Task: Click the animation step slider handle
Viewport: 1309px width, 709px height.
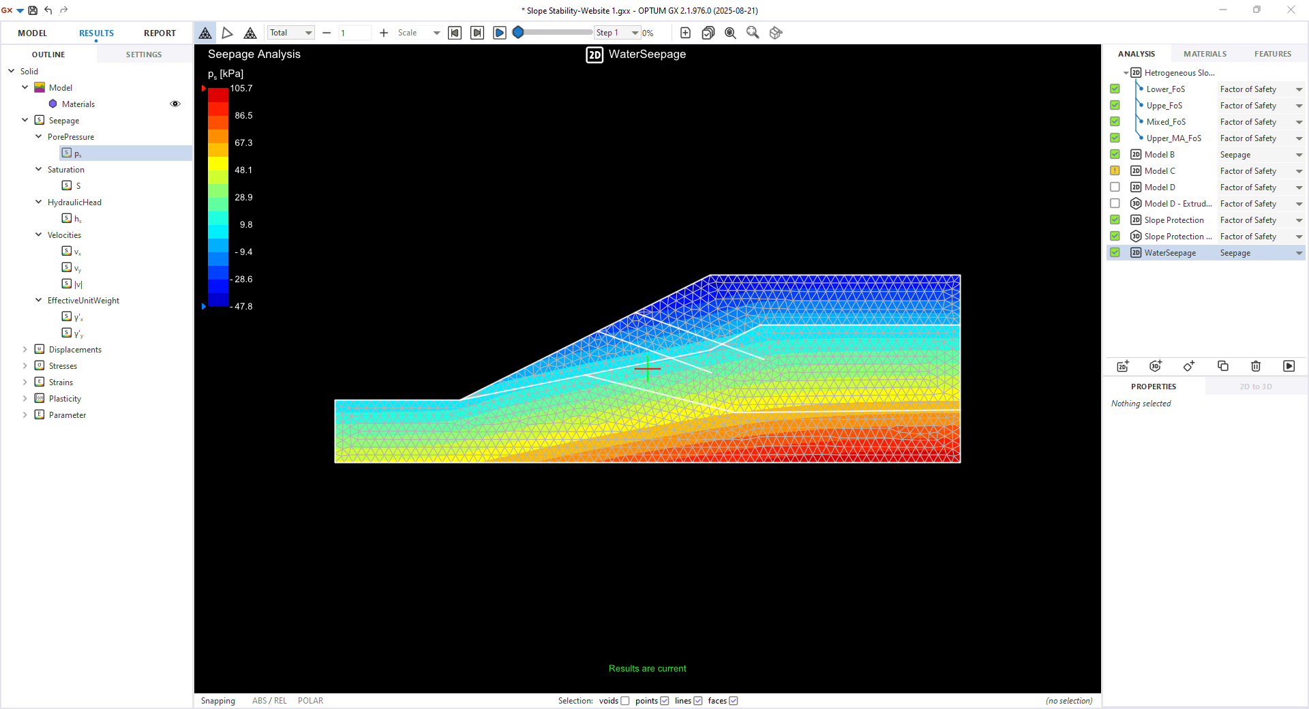Action: (x=518, y=33)
